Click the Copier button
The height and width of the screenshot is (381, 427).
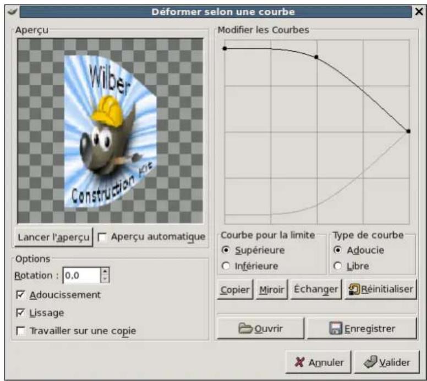(235, 290)
